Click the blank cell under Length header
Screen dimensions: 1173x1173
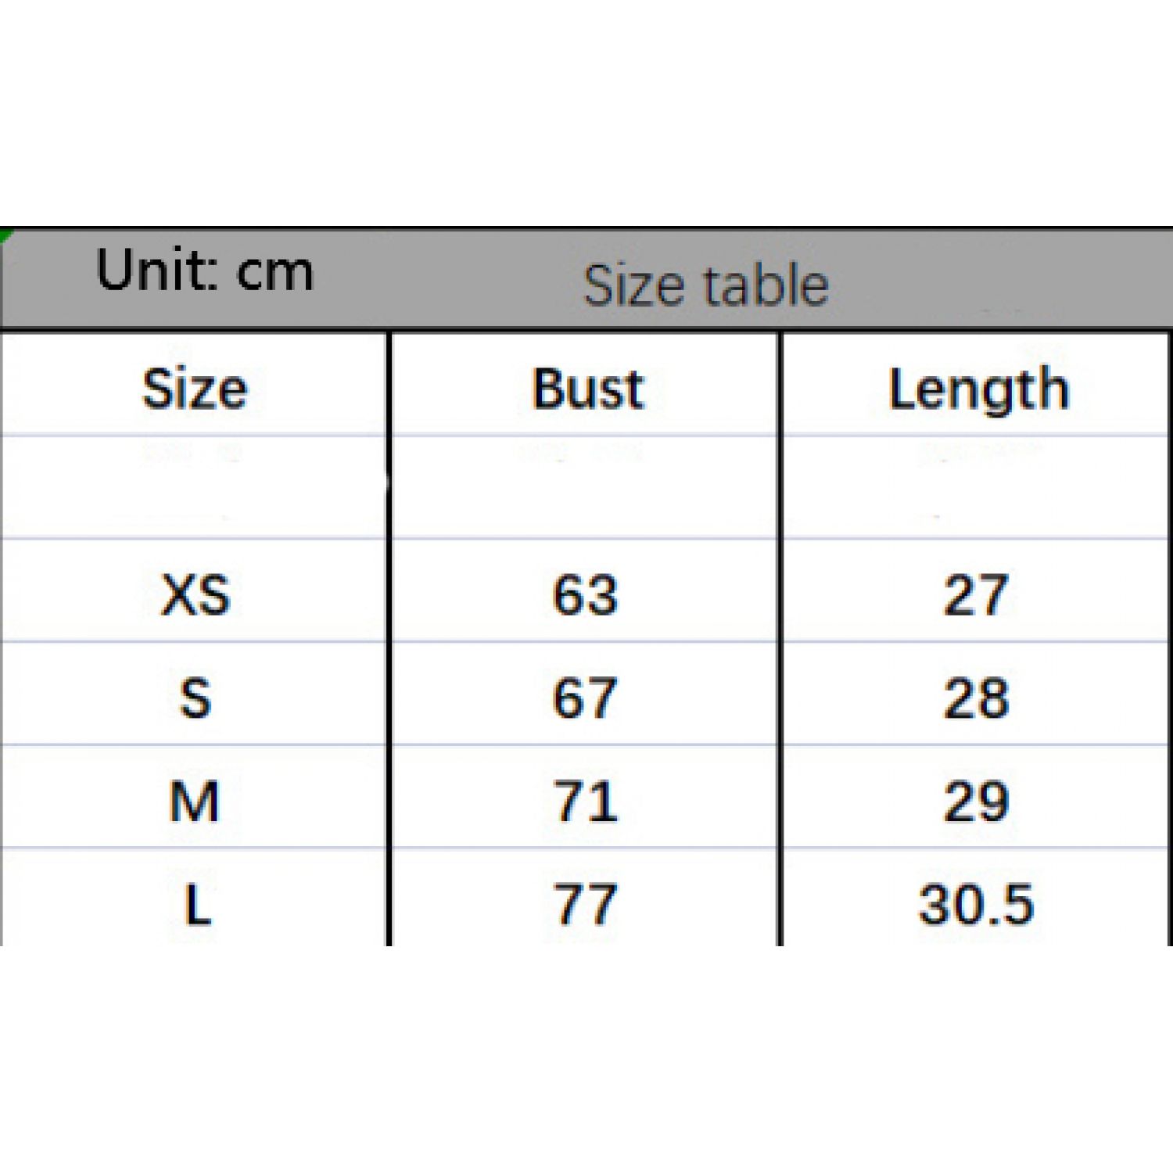(976, 486)
